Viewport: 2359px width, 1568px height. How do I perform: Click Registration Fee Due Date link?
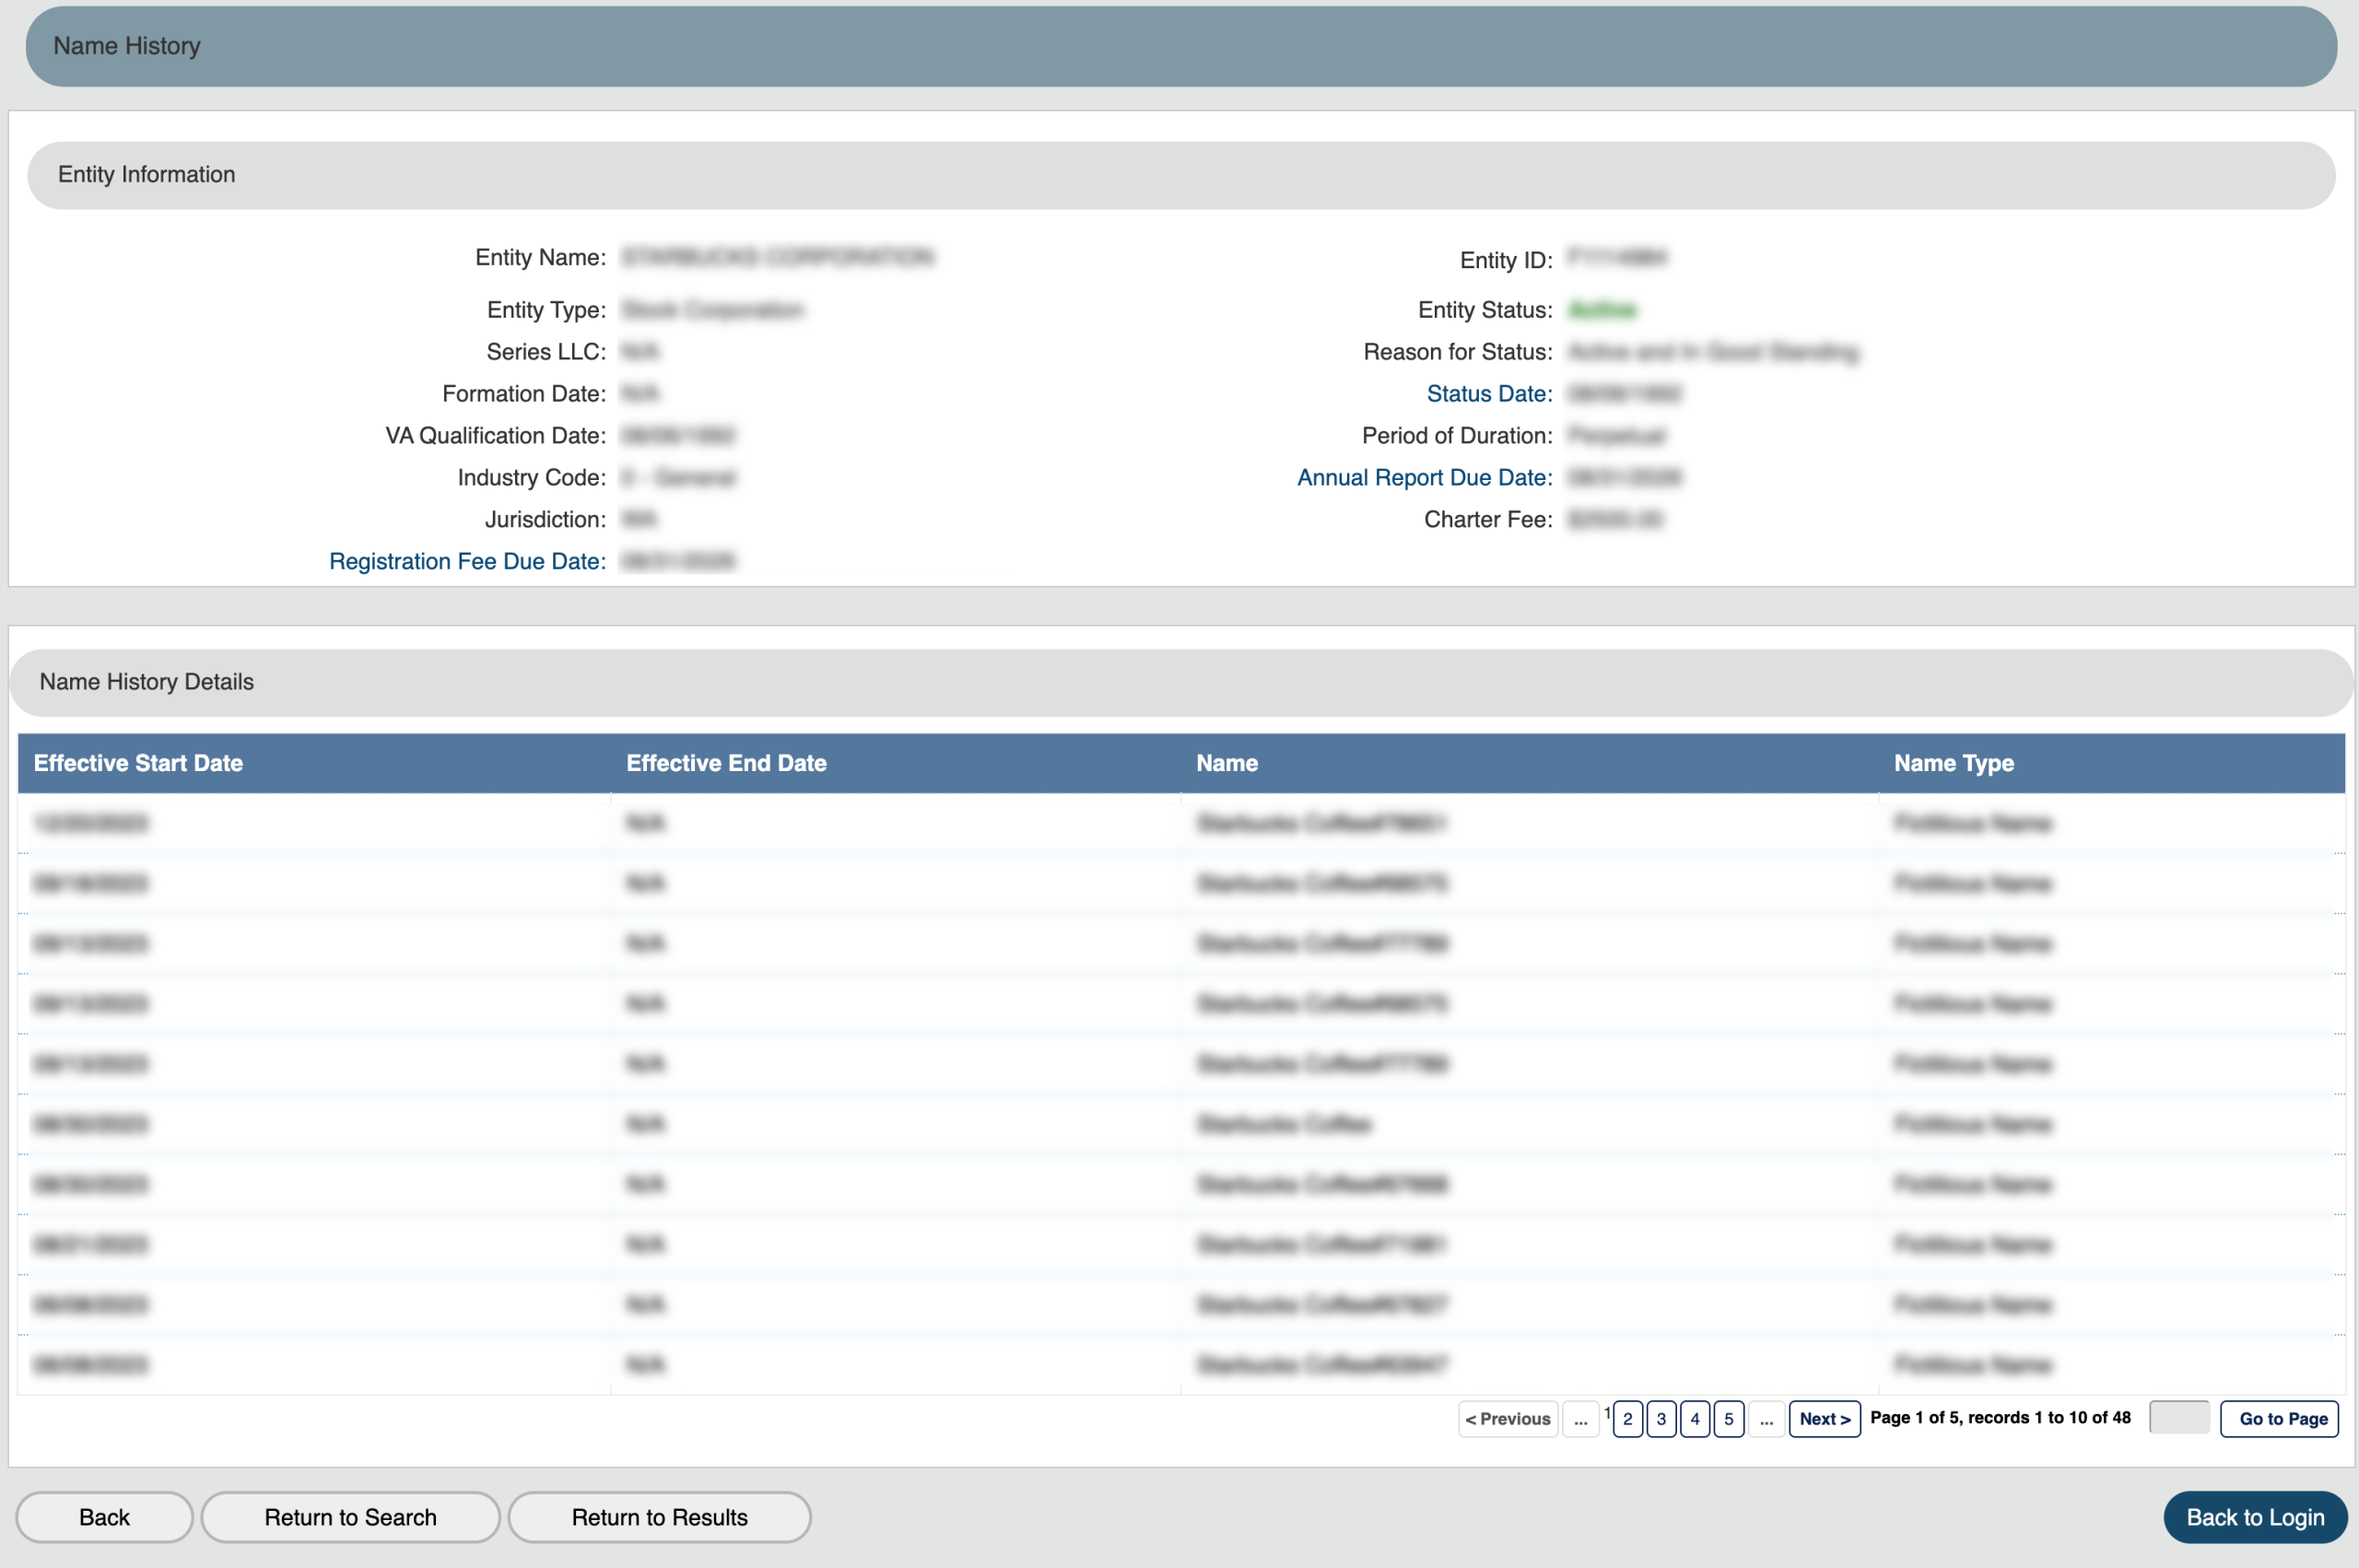point(467,562)
